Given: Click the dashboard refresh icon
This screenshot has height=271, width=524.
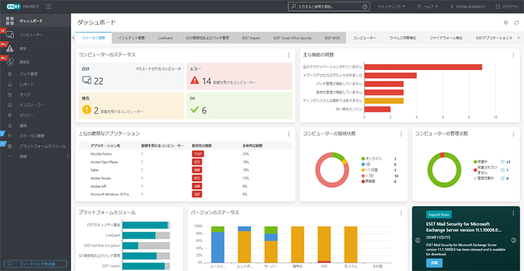Looking at the screenshot, I should [x=517, y=23].
